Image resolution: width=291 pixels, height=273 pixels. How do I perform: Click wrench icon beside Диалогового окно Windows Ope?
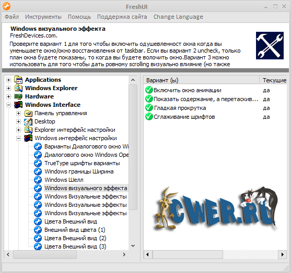point(38,155)
